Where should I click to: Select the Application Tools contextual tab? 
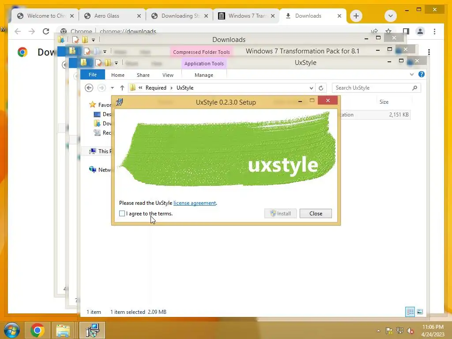204,64
